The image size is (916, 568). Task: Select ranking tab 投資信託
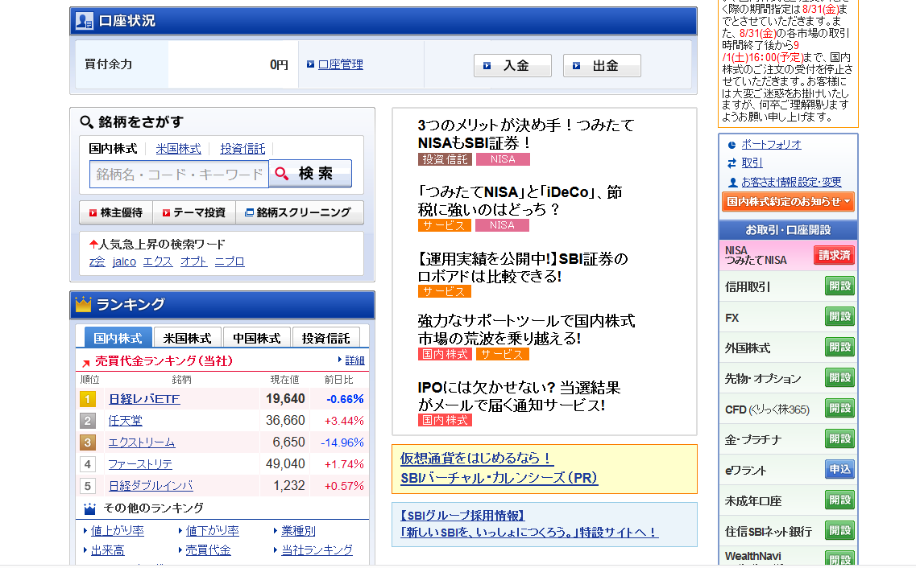point(326,338)
